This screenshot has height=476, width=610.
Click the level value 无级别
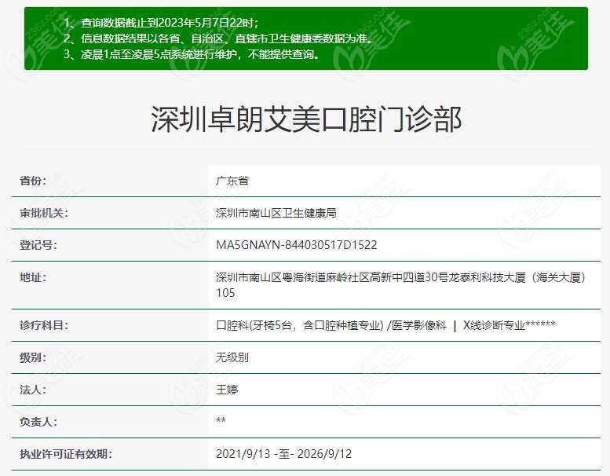(x=232, y=357)
